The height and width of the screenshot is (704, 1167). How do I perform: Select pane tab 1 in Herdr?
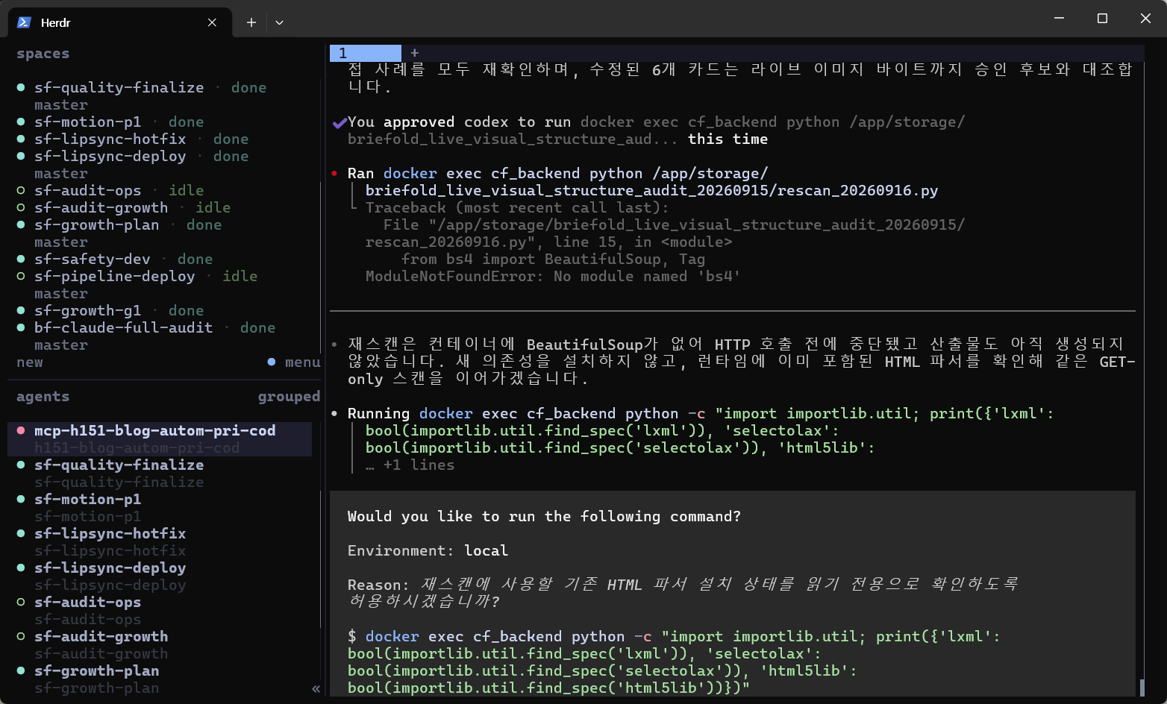pos(366,53)
